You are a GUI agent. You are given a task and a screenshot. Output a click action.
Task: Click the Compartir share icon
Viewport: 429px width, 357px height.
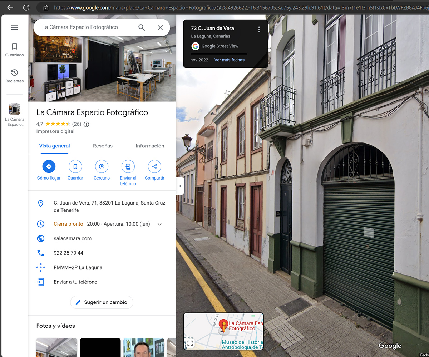point(154,166)
